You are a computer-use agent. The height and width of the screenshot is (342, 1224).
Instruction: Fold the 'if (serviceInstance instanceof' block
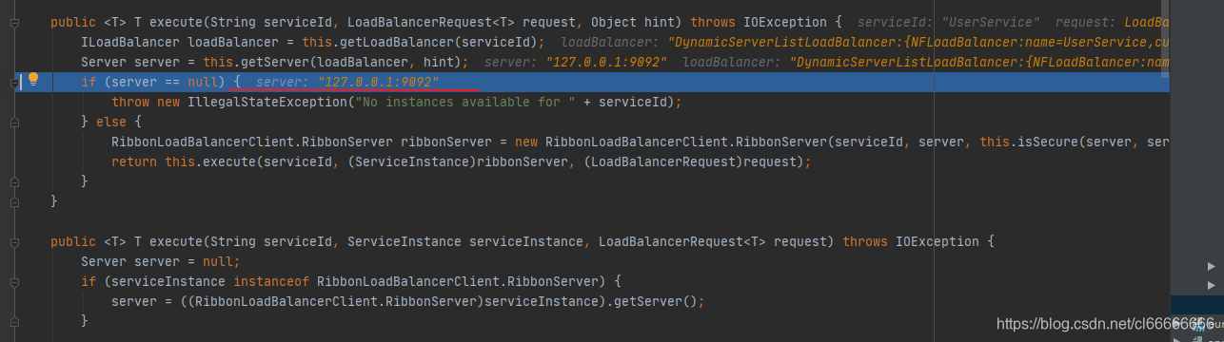pyautogui.click(x=14, y=281)
